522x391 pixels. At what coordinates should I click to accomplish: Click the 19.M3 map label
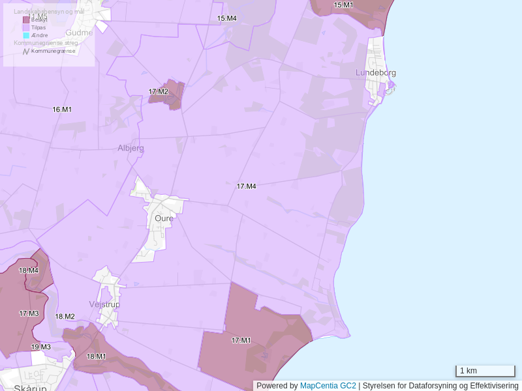click(40, 347)
